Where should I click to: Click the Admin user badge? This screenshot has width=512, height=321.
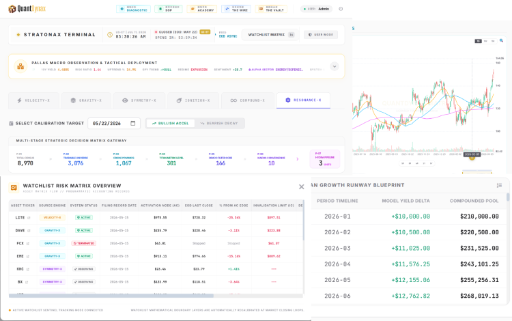tap(316, 9)
